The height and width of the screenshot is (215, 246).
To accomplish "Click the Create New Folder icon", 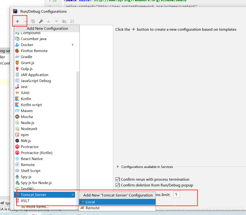I will point(64,21).
